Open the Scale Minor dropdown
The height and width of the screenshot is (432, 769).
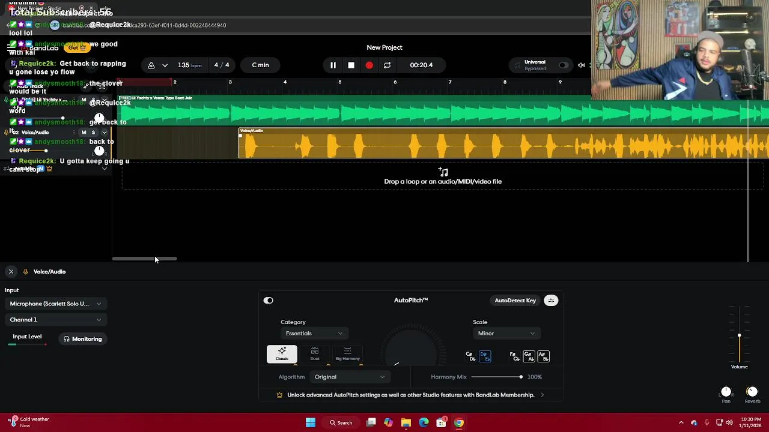click(x=506, y=334)
